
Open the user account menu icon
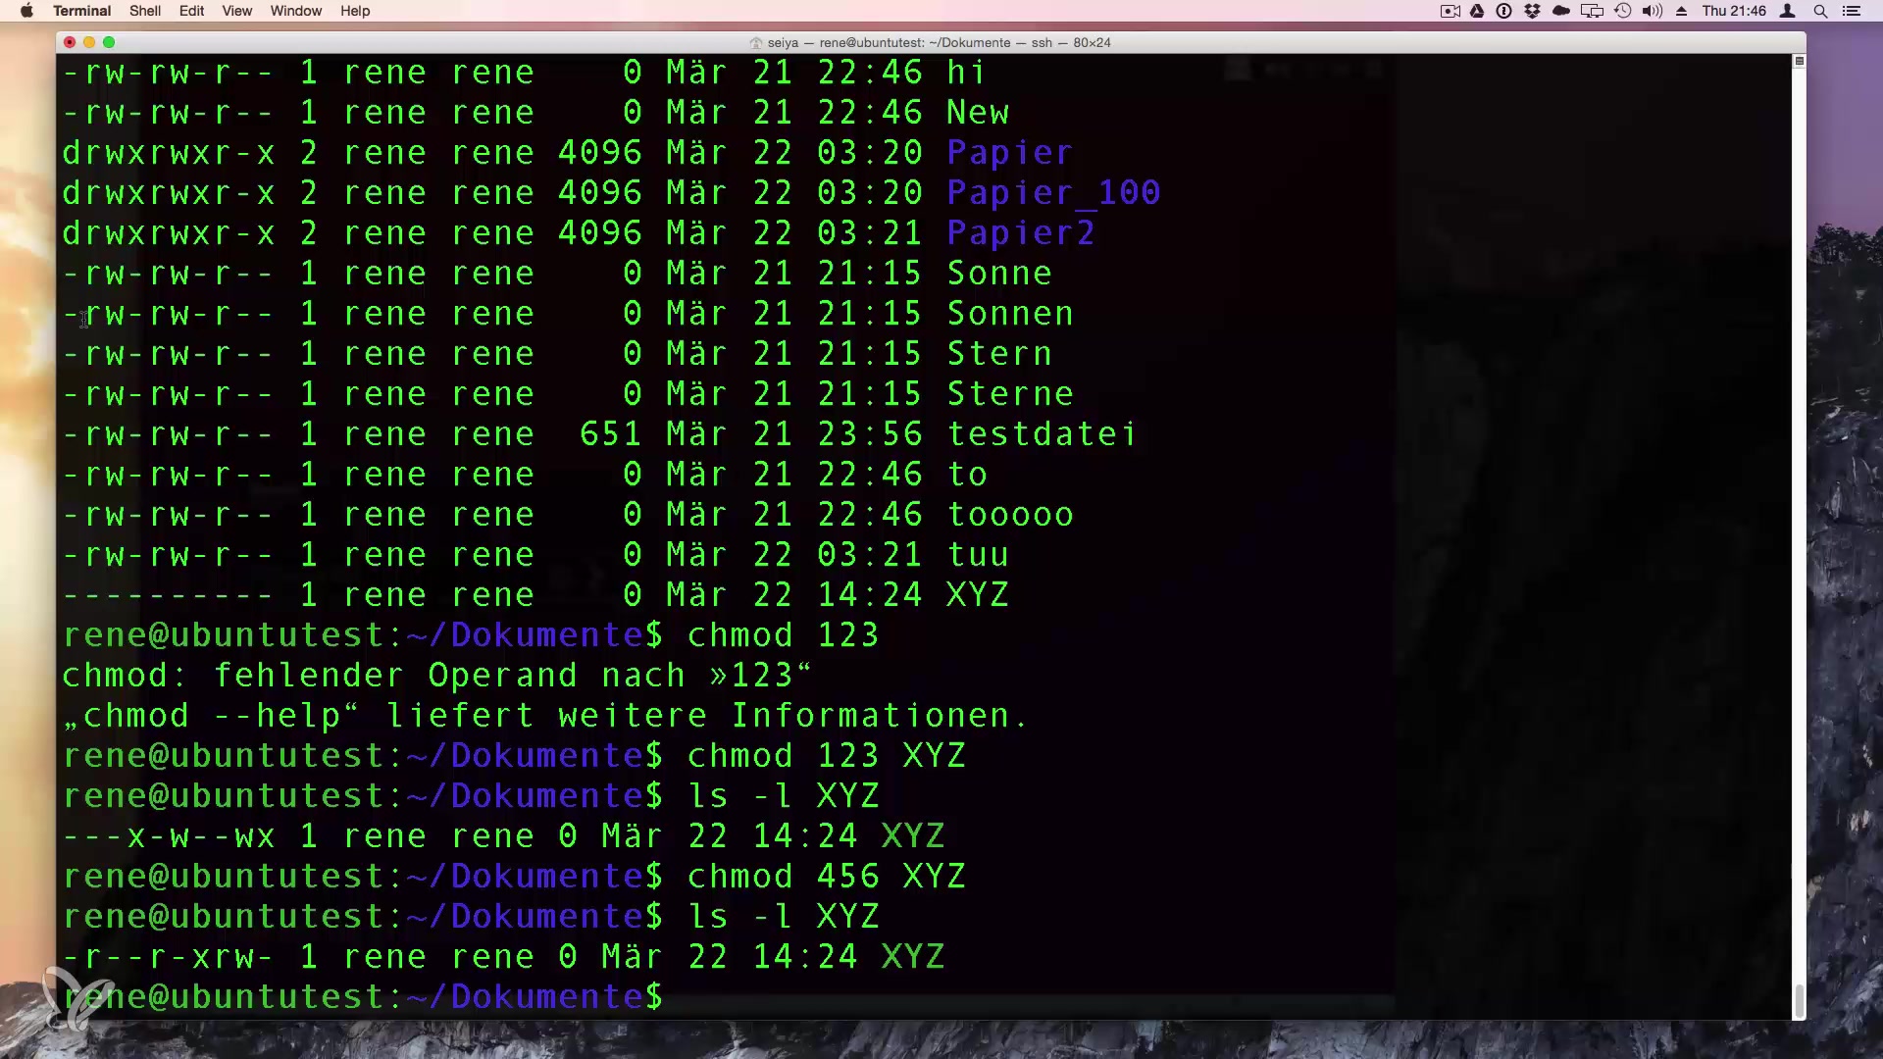(1788, 11)
